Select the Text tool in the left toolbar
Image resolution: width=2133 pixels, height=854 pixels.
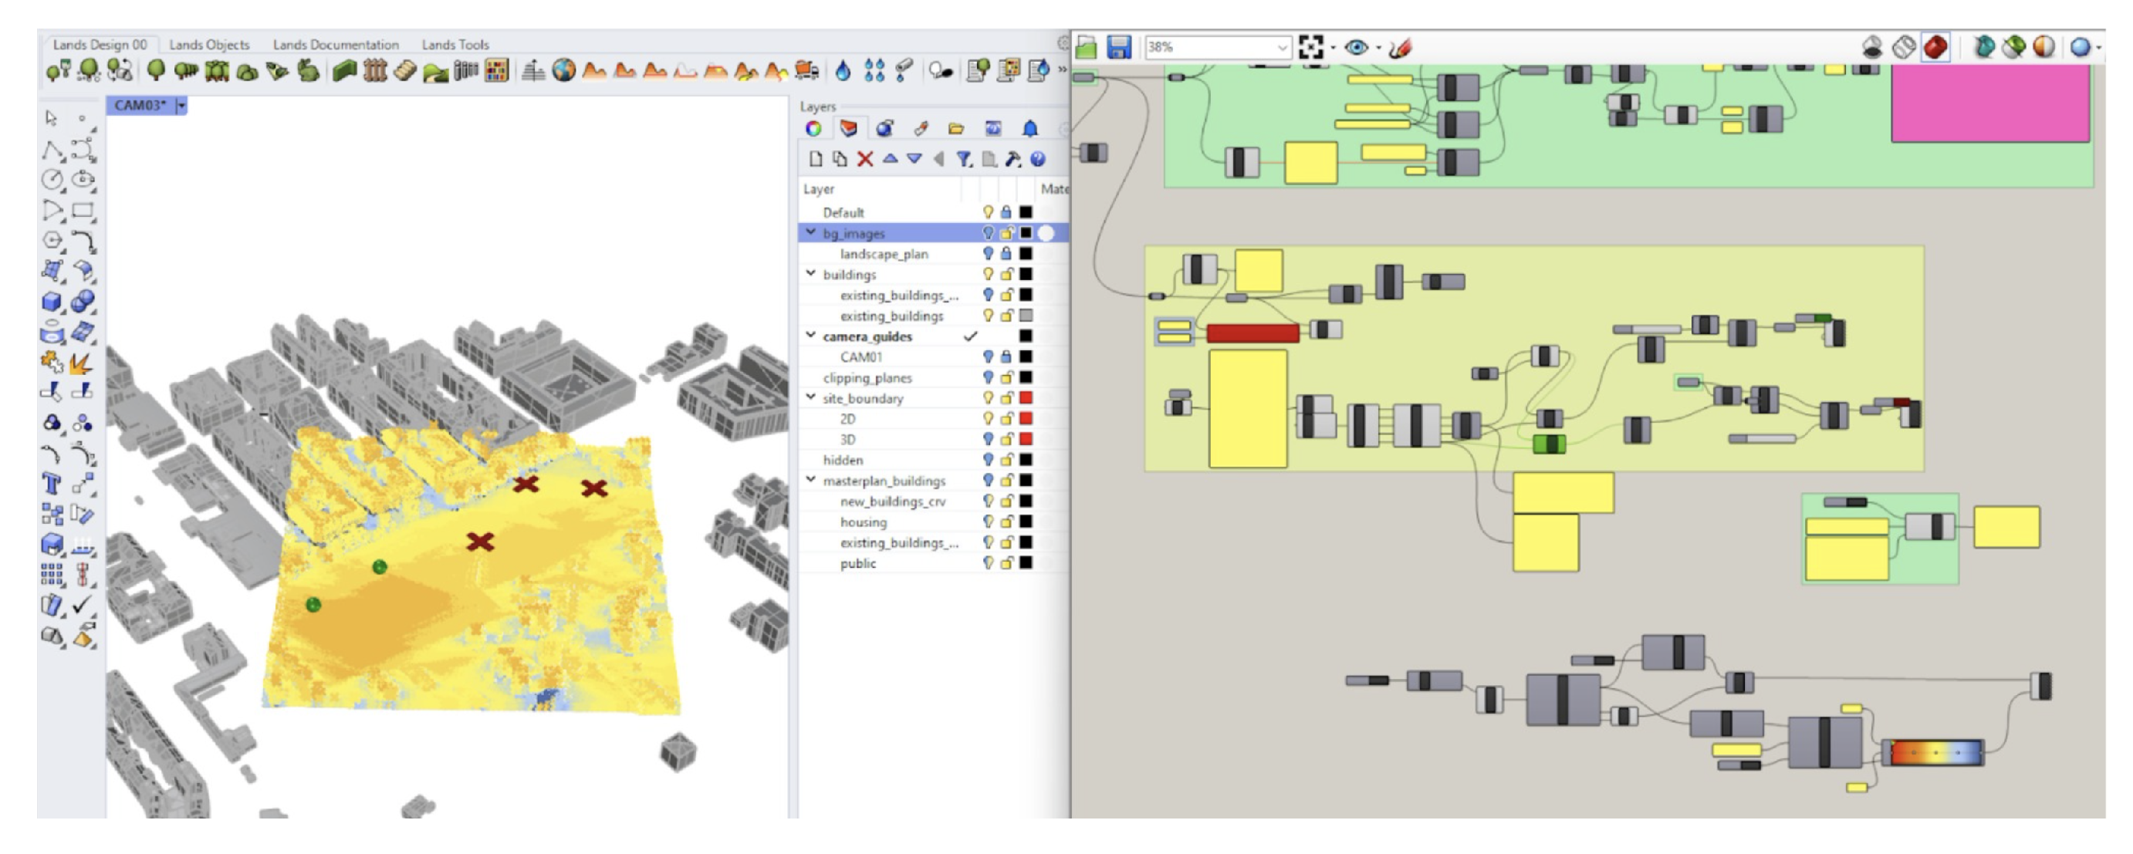coord(52,483)
